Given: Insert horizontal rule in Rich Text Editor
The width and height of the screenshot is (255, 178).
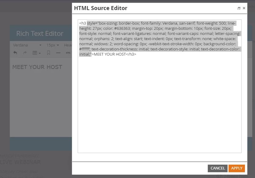Looking at the screenshot, I should (x=58, y=53).
